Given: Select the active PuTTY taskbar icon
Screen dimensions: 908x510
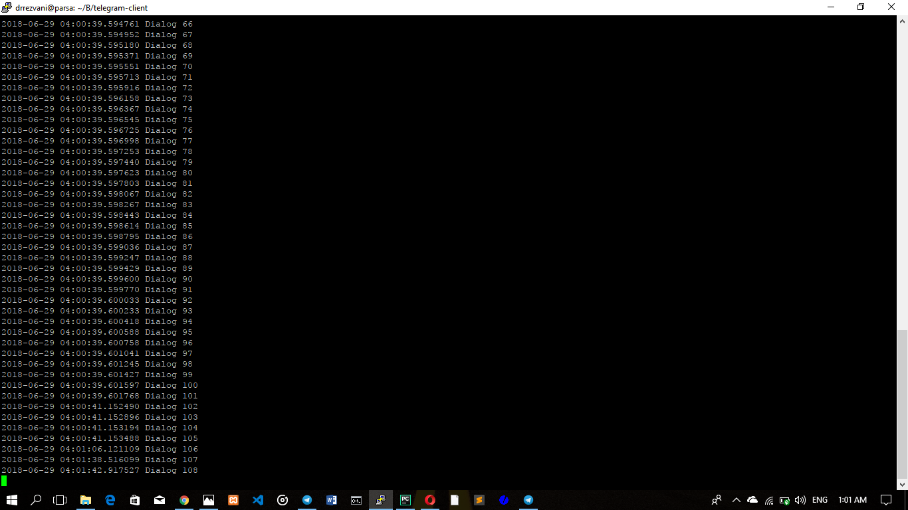Looking at the screenshot, I should point(381,499).
